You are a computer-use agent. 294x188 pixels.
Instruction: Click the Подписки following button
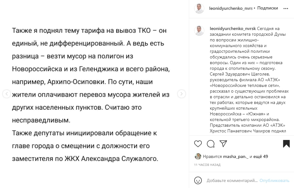point(267,8)
